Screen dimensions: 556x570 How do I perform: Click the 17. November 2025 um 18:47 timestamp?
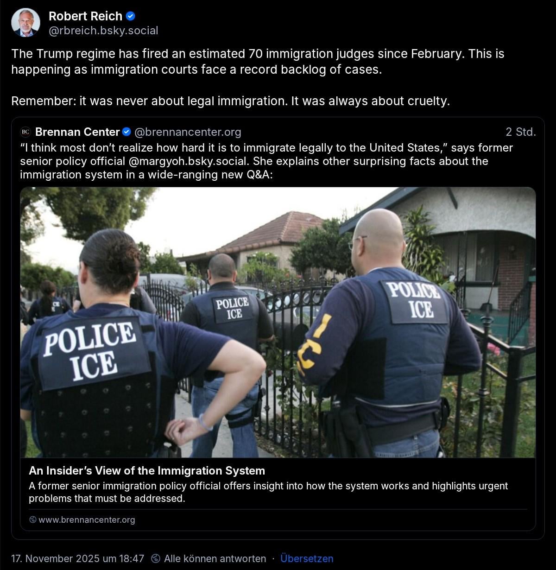(x=78, y=558)
